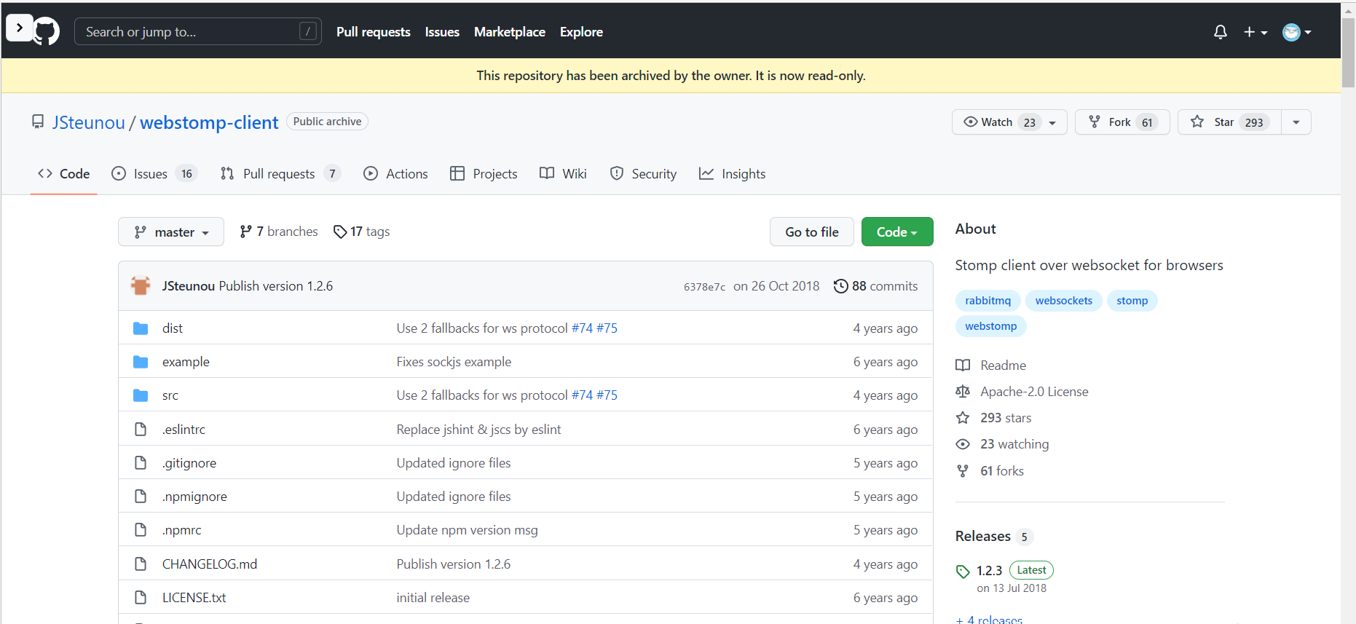Screen dimensions: 1356x624
Task: Open the green Code dropdown
Action: click(x=897, y=232)
